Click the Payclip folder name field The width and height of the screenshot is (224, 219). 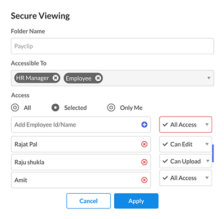click(x=113, y=46)
